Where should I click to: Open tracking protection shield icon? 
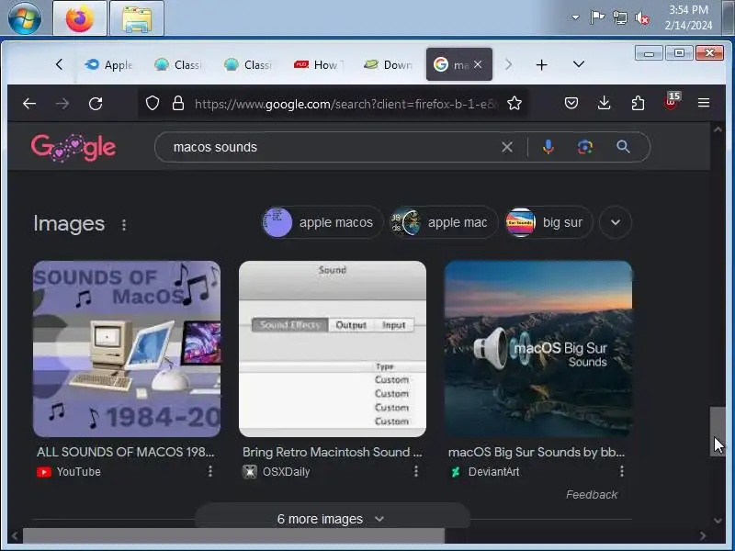click(x=153, y=104)
